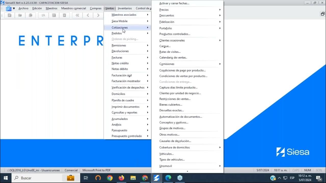This screenshot has width=326, height=183.
Task: Open the Inventarios menu
Action: (x=125, y=8)
